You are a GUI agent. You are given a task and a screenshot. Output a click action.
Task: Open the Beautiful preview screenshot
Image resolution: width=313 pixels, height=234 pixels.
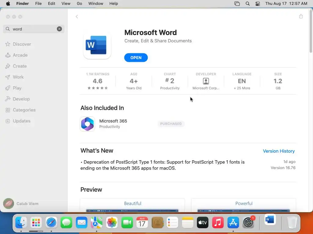coord(132,205)
